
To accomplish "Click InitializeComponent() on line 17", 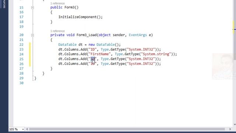I will pos(80,17).
